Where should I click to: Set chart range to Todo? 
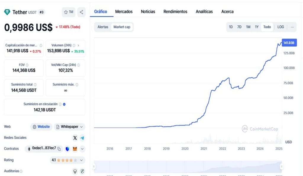(267, 27)
